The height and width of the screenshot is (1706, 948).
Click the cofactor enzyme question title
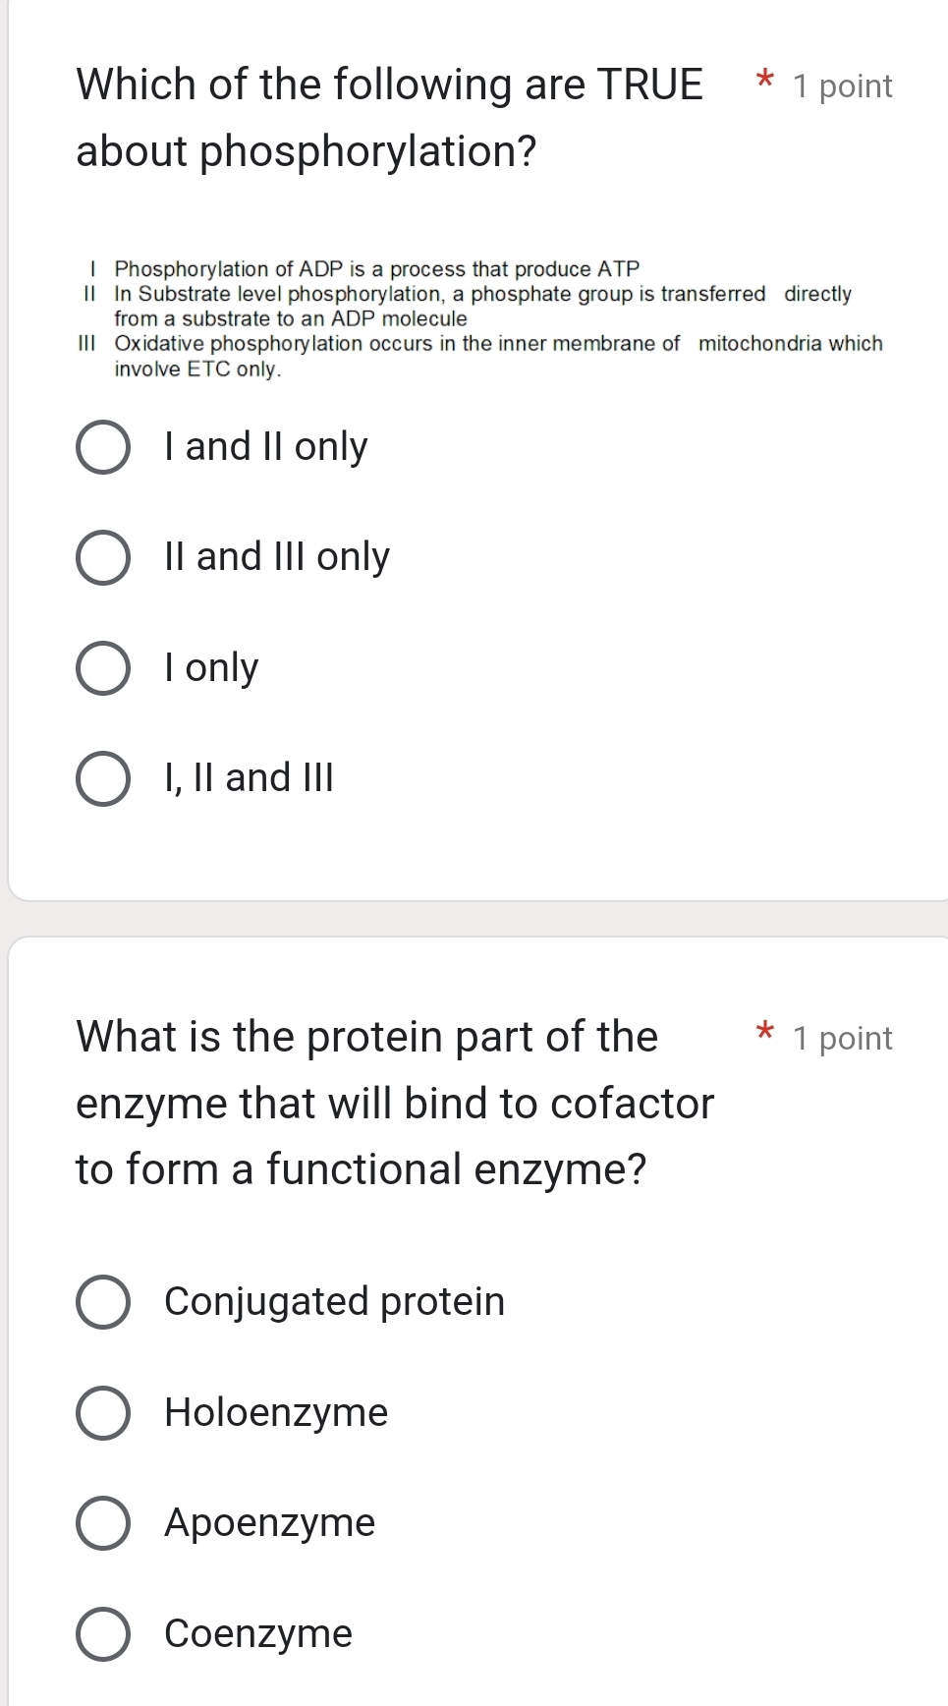pyautogui.click(x=393, y=1103)
